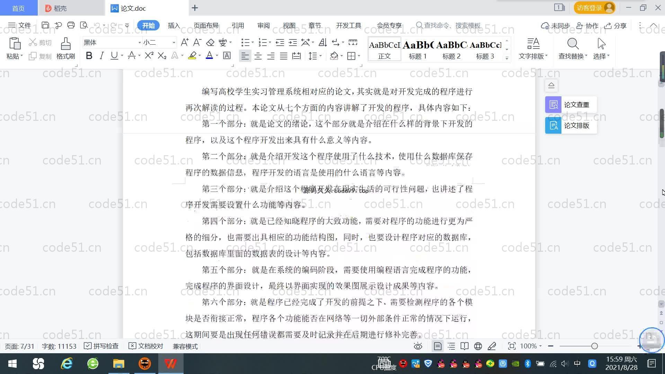Increase font size with A+ icon
665x374 pixels.
click(x=185, y=43)
